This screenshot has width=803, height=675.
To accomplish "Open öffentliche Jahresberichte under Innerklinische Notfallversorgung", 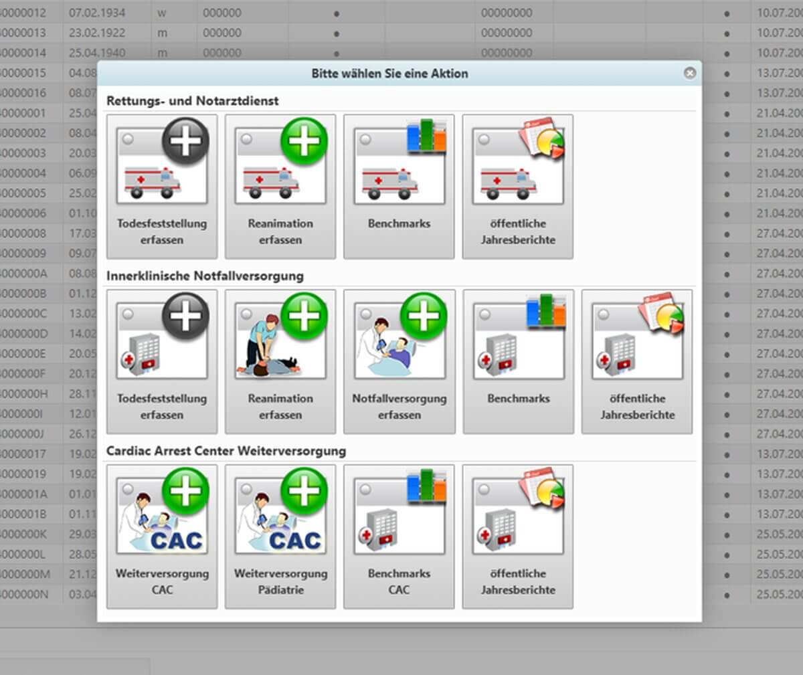I will (x=637, y=361).
